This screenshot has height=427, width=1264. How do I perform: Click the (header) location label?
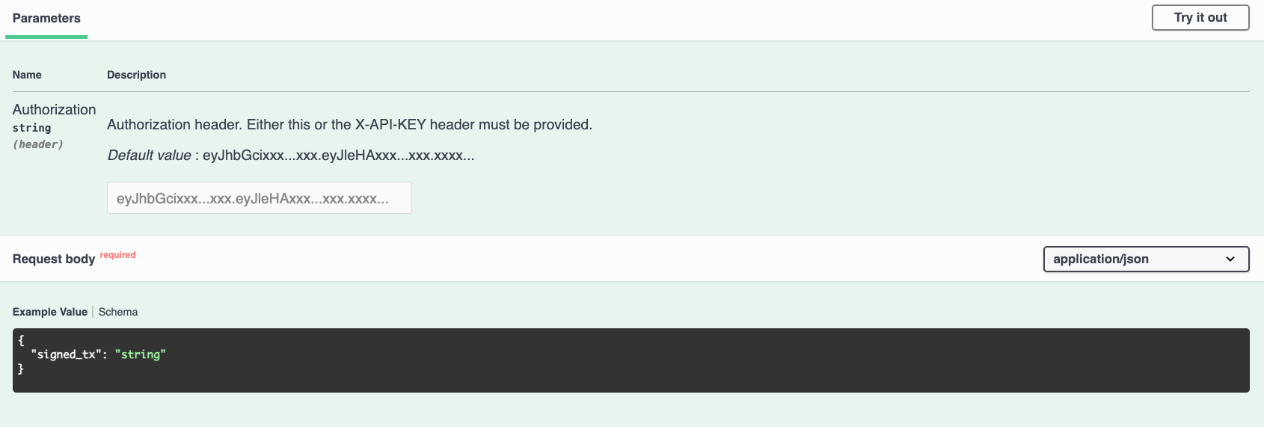37,144
